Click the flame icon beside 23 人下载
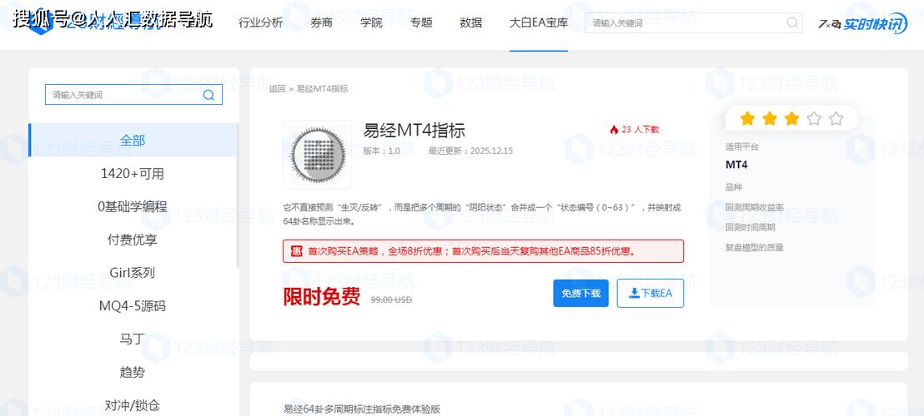Image resolution: width=924 pixels, height=416 pixels. tap(614, 130)
